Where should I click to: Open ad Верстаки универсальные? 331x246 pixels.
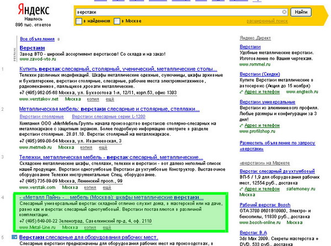(267, 102)
